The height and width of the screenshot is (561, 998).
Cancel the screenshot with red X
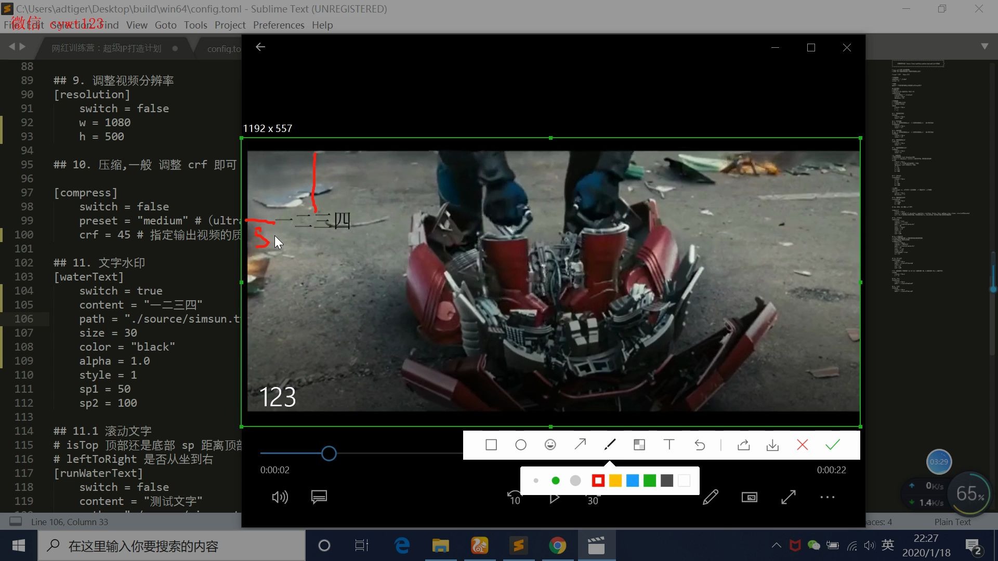[x=802, y=445]
